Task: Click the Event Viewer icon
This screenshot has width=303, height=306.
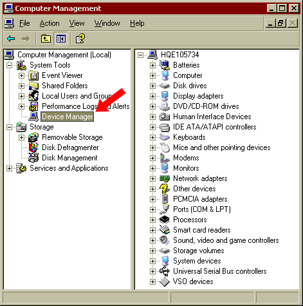Action: point(33,75)
